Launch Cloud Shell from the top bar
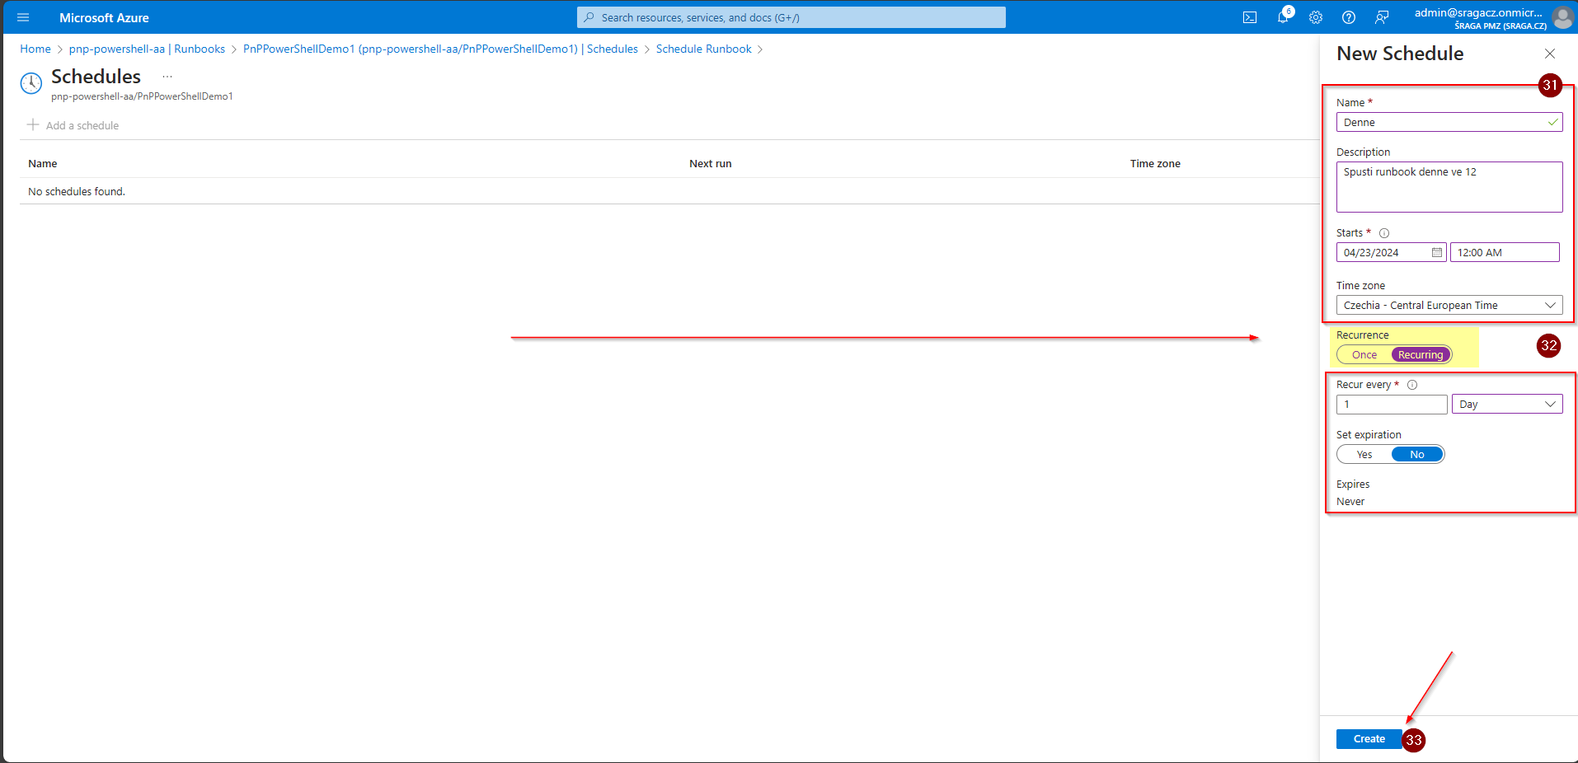The width and height of the screenshot is (1578, 763). tap(1250, 17)
